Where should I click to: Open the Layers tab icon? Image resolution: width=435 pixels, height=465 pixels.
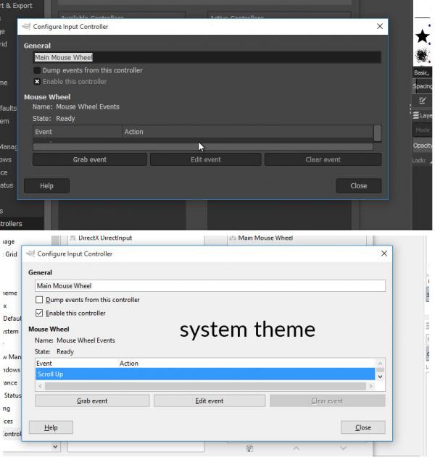tap(416, 115)
